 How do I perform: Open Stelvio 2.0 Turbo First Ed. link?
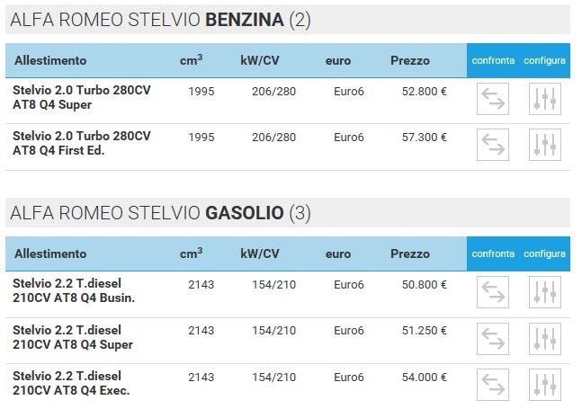[82, 144]
